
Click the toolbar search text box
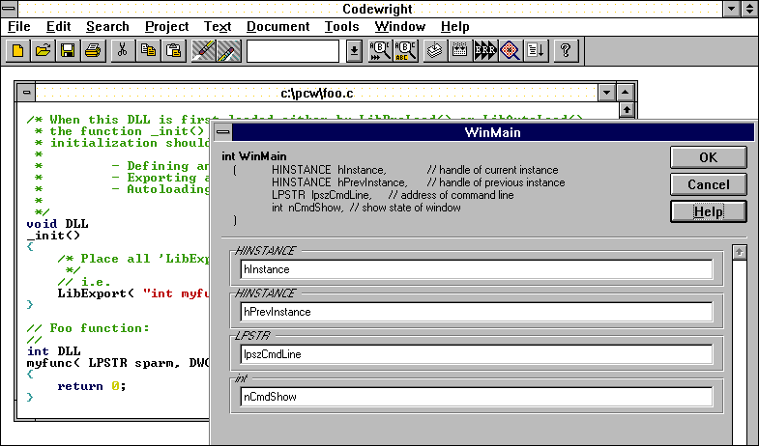pos(293,51)
